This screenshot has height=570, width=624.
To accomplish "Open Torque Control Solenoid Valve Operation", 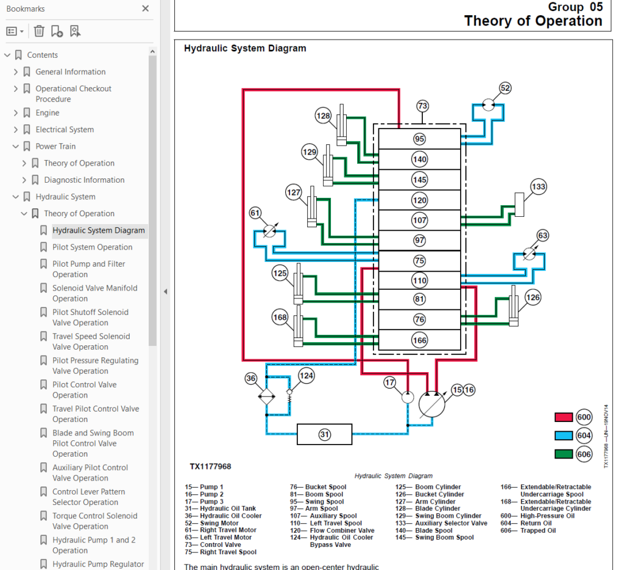I will pyautogui.click(x=94, y=521).
